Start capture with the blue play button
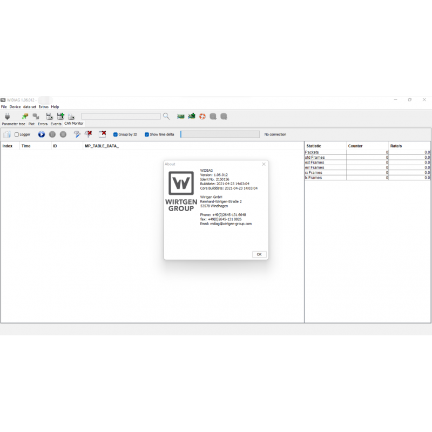 [42, 134]
